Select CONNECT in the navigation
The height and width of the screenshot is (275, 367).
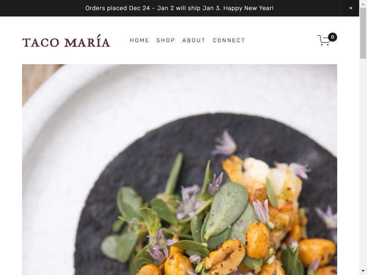228,40
